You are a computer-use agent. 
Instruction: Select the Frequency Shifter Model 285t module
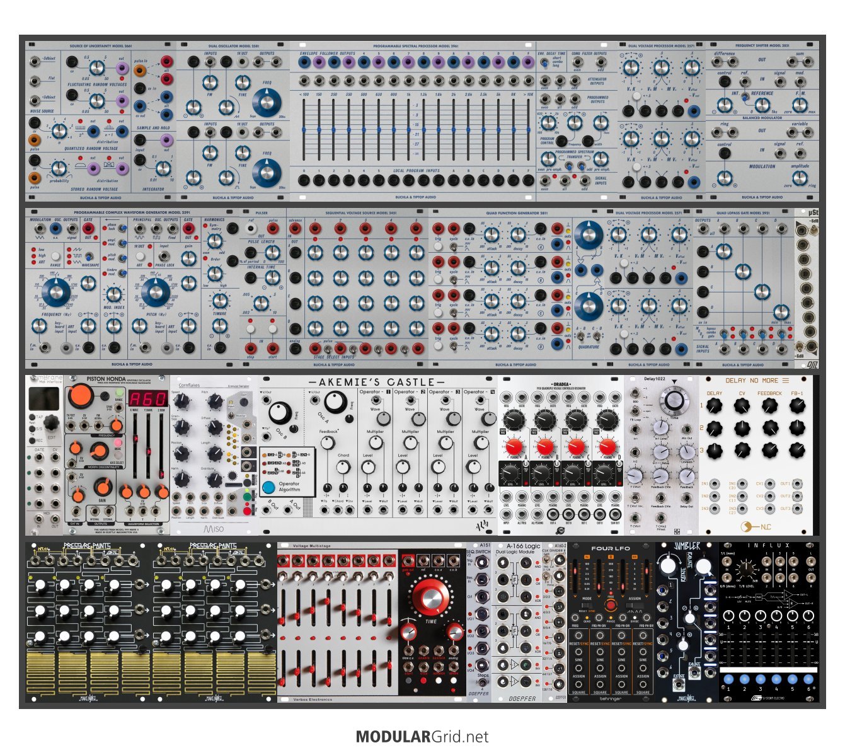point(762,122)
